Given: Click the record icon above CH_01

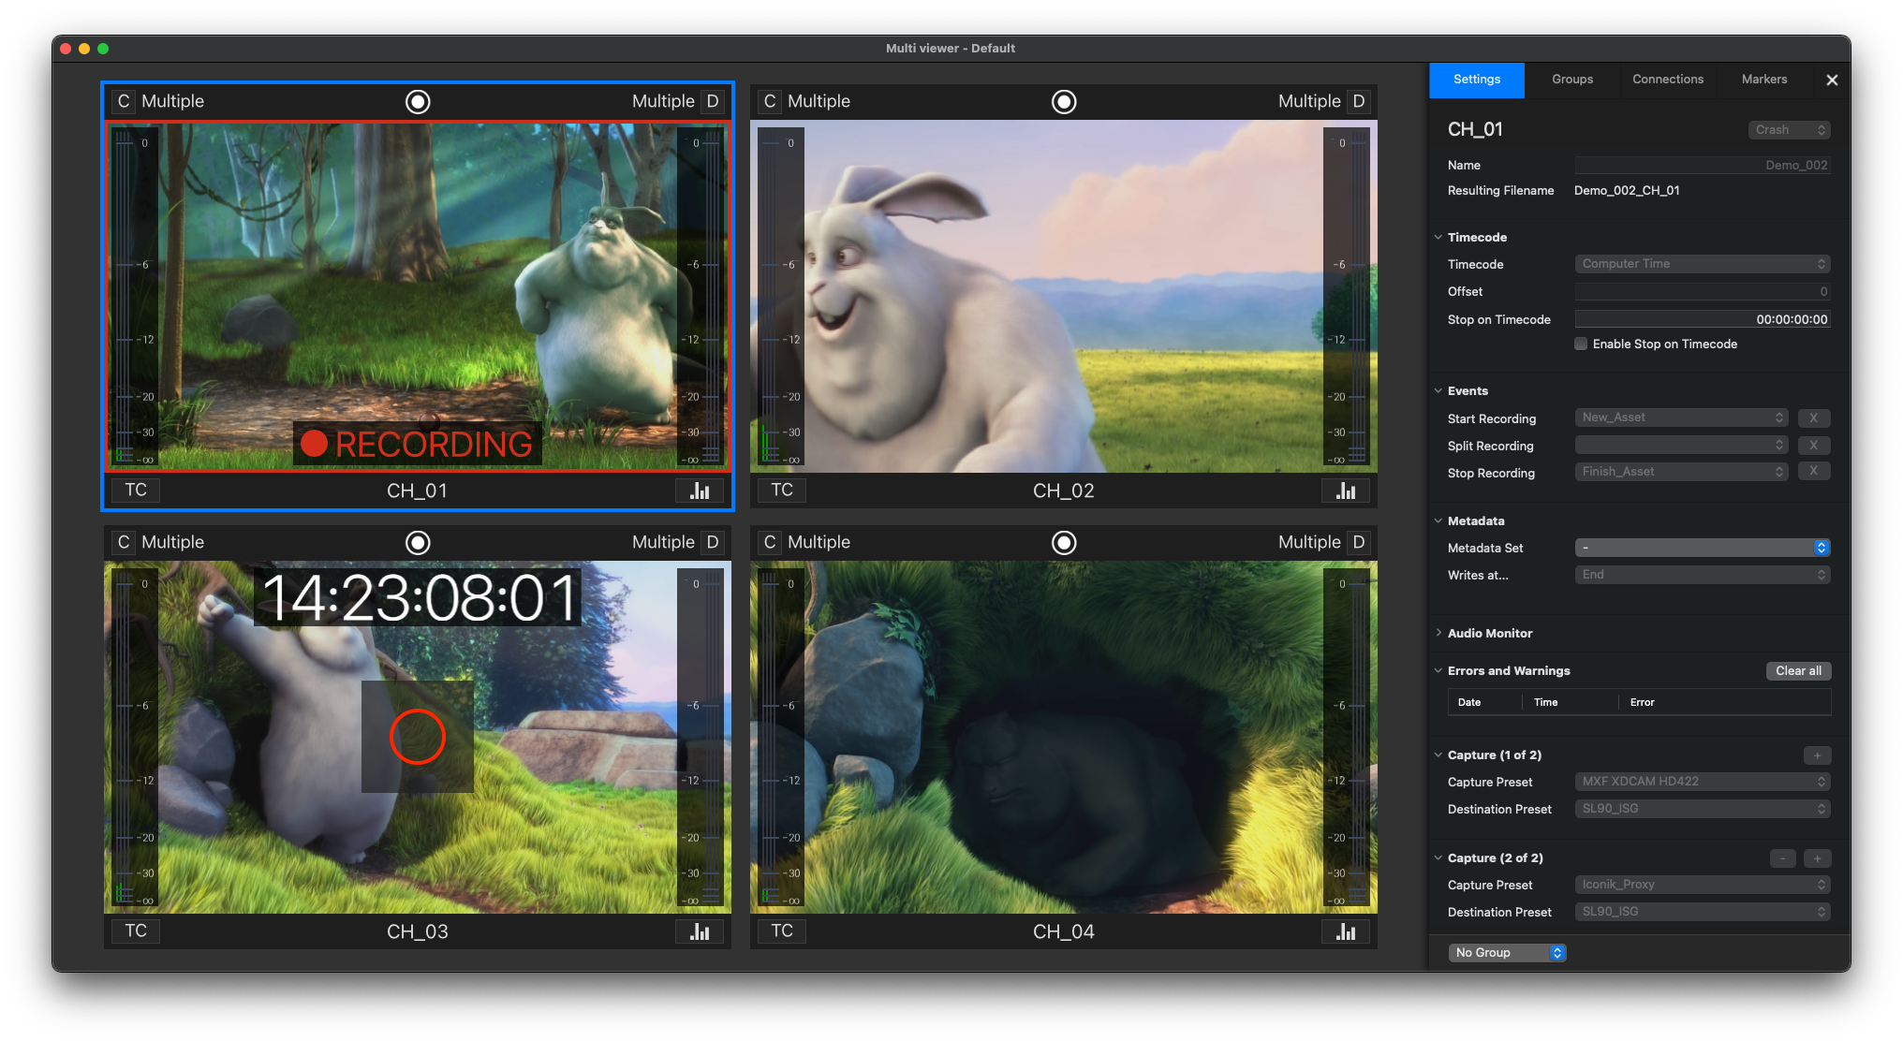Looking at the screenshot, I should (x=418, y=101).
